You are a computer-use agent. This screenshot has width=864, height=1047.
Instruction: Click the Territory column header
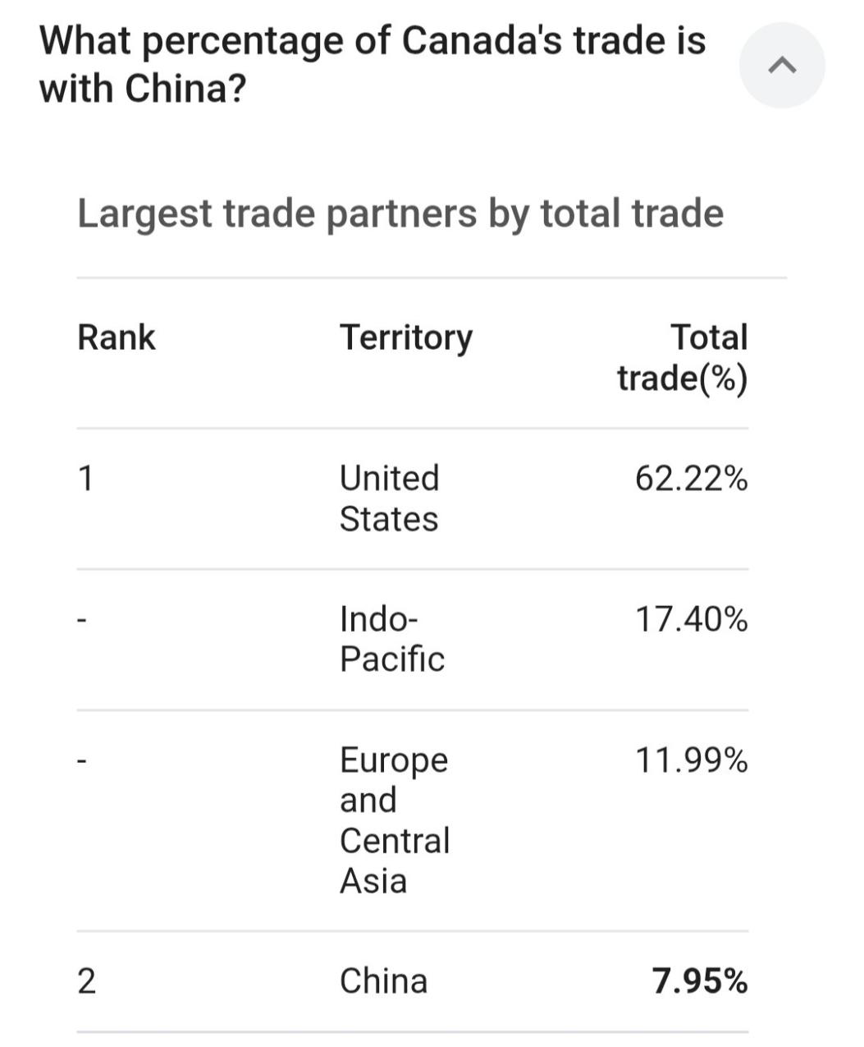(406, 338)
